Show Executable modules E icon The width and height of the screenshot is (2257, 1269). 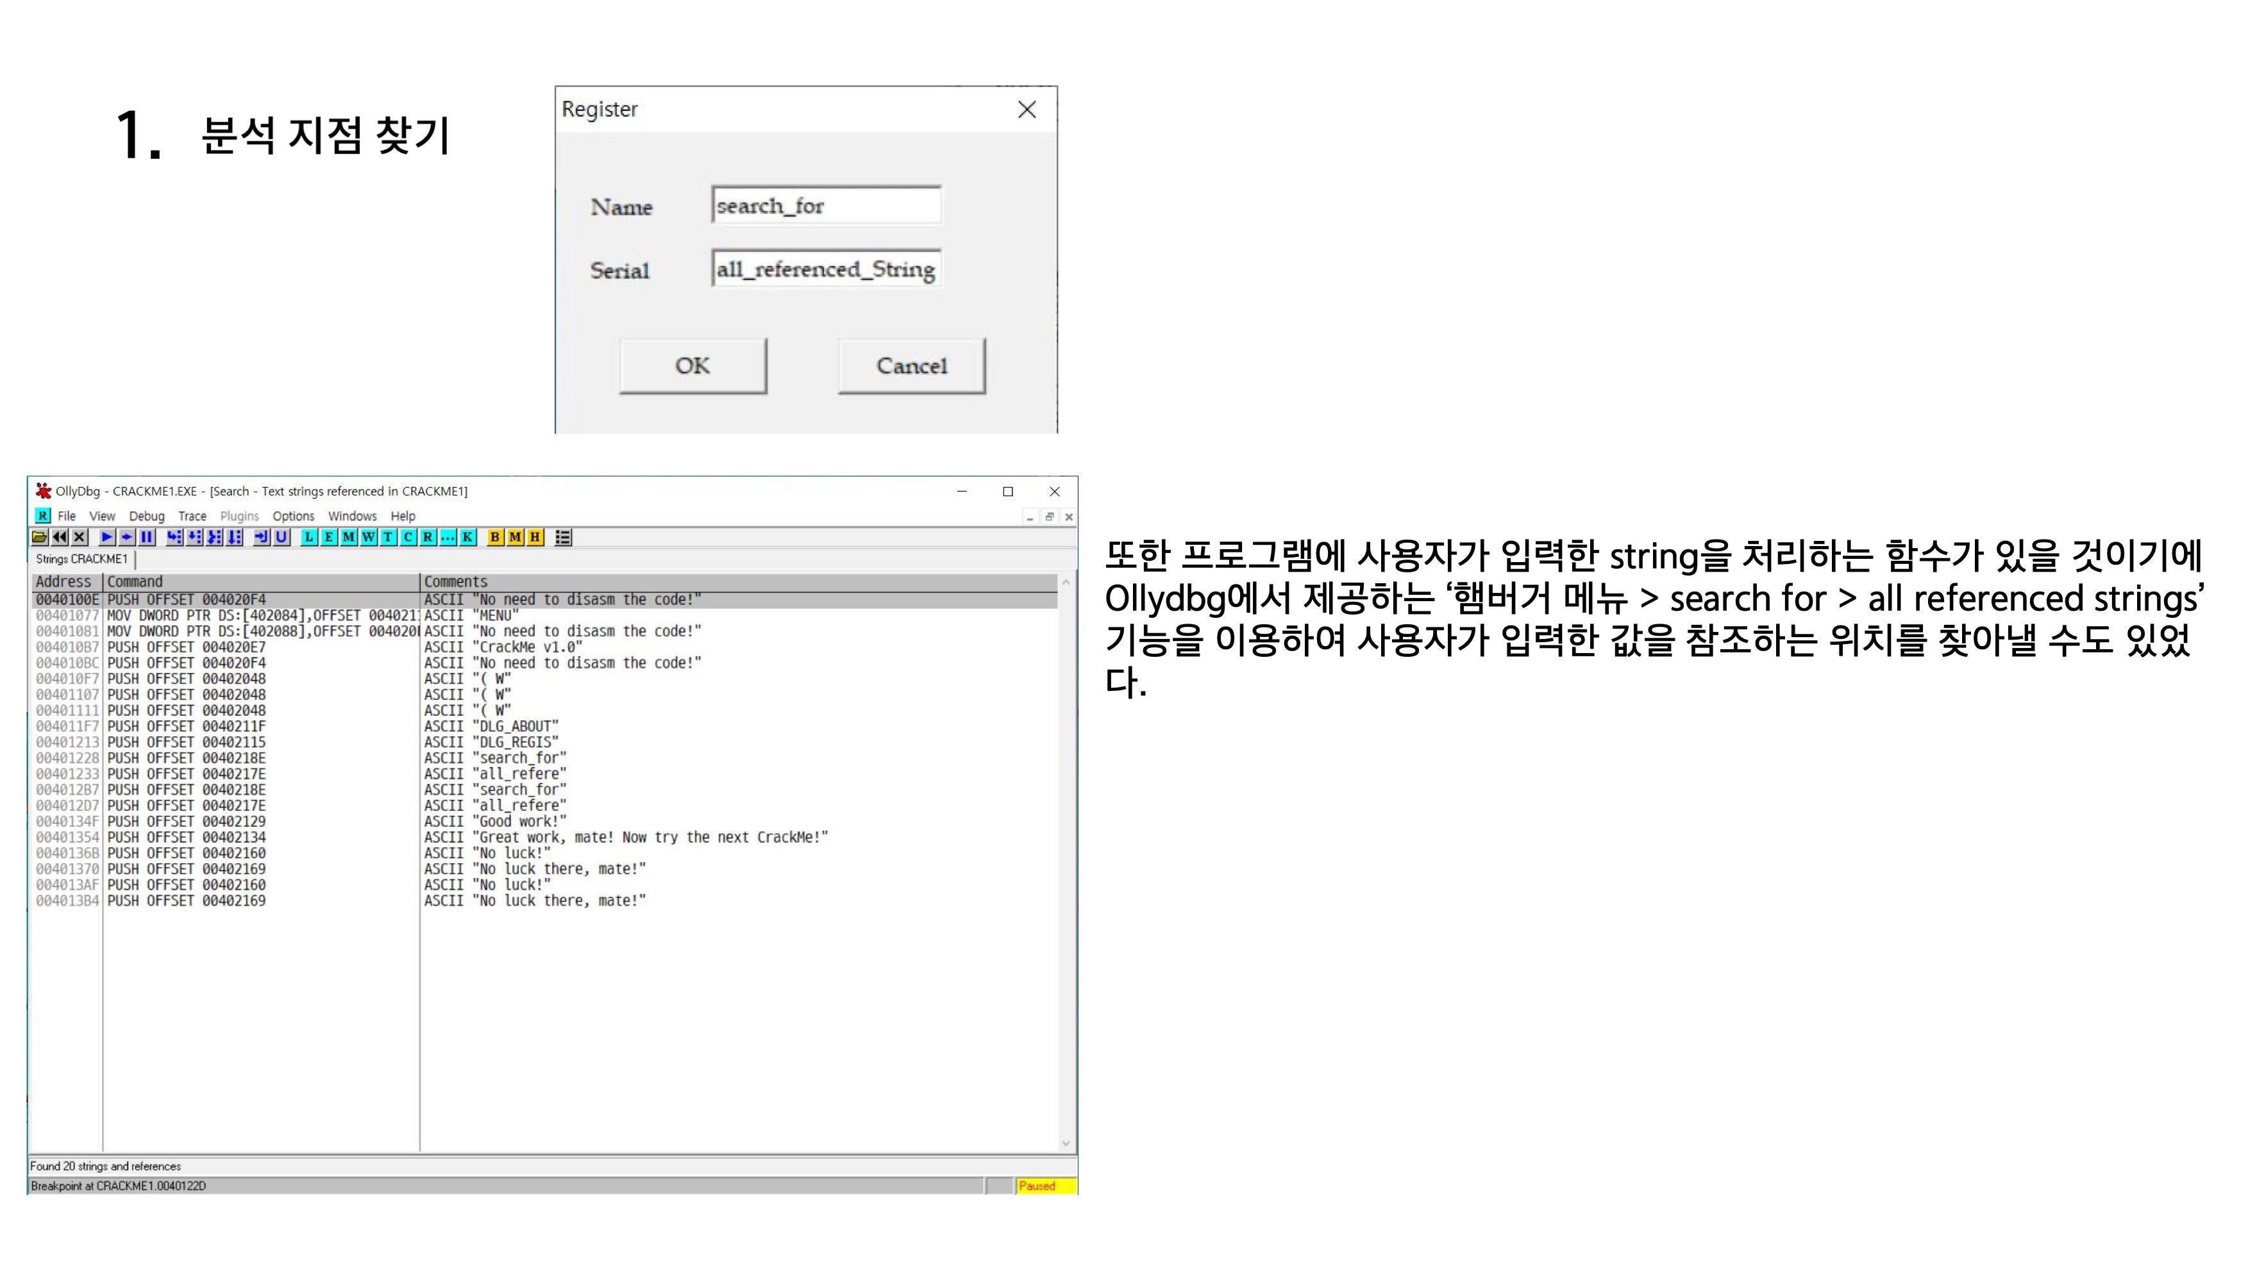click(x=328, y=537)
